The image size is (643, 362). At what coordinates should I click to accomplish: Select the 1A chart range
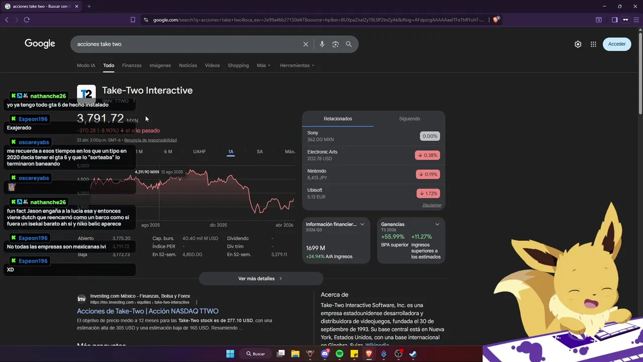(231, 152)
